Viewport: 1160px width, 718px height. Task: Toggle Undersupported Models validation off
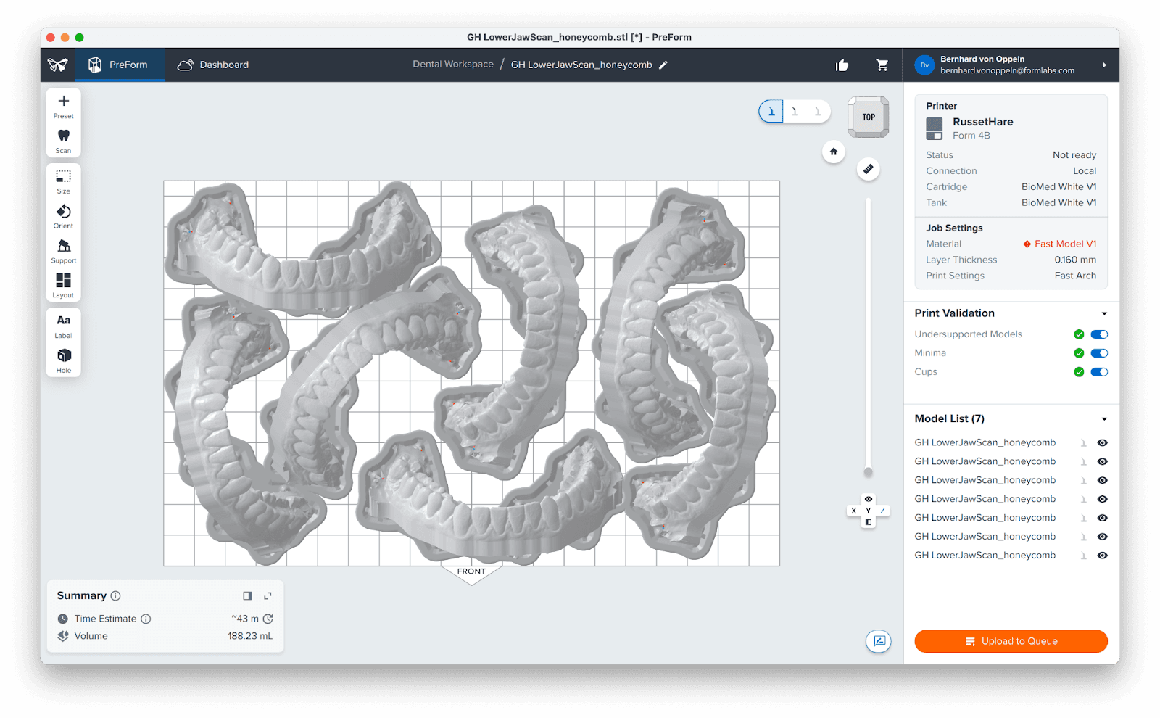click(1099, 334)
